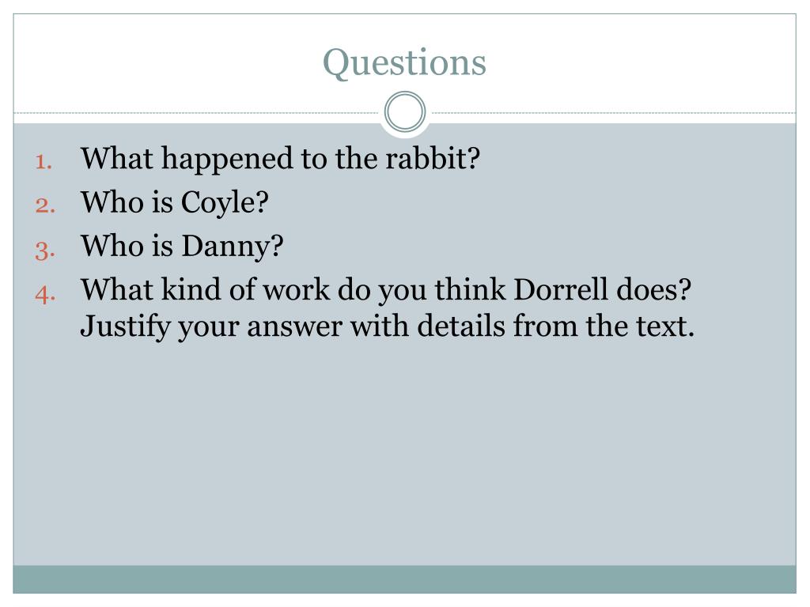Select the 'Who is Coyle?' line

(174, 202)
